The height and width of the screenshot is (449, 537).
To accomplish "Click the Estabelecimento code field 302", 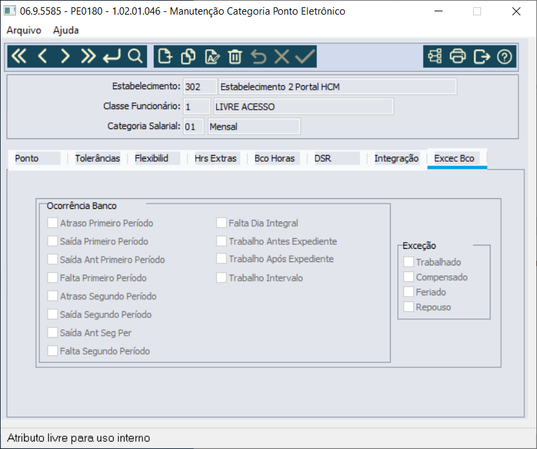I will pos(200,86).
